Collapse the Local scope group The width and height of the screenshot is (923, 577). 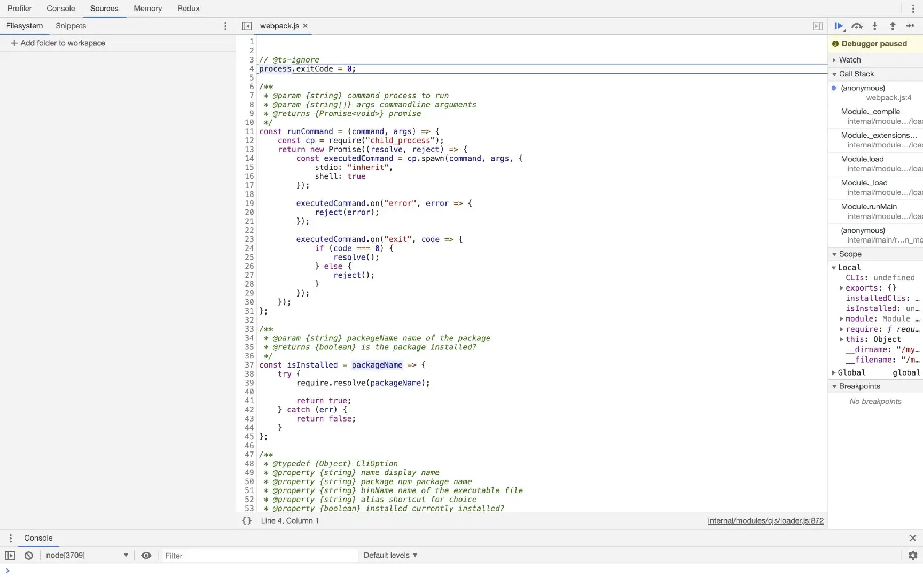pyautogui.click(x=834, y=268)
